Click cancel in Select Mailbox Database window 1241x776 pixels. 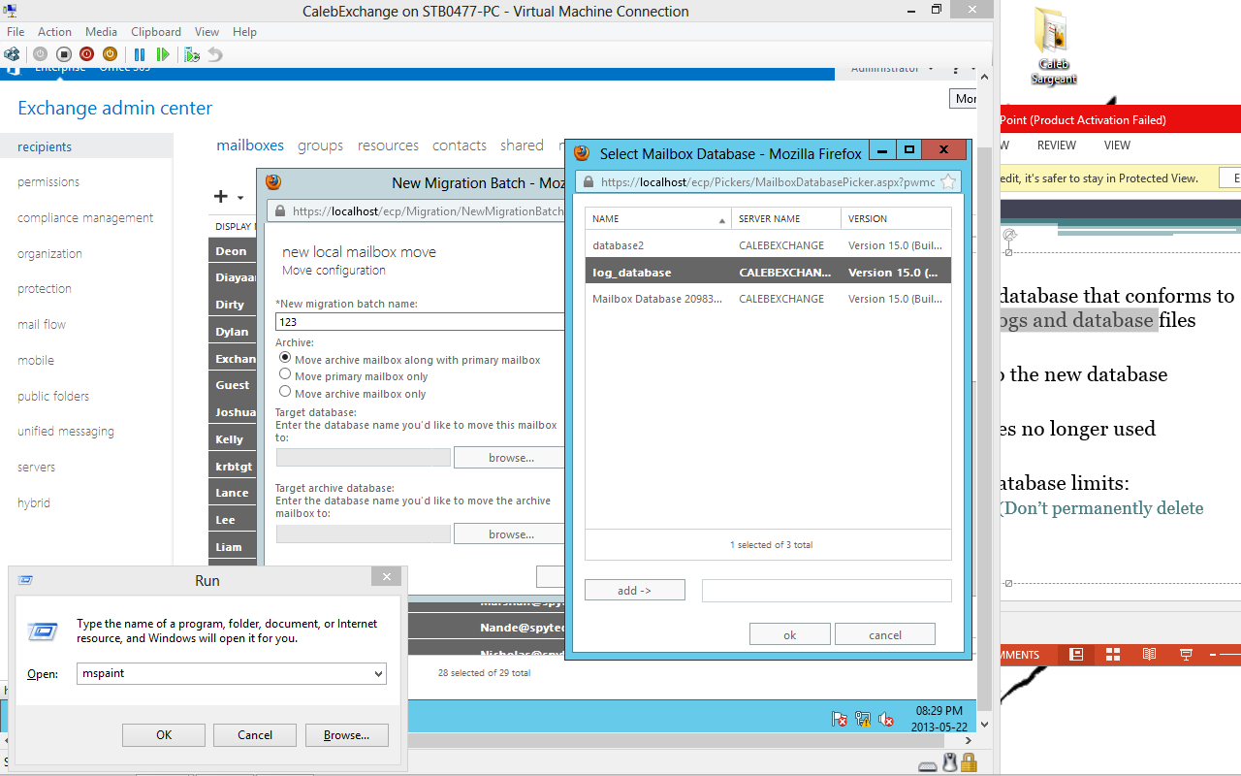pos(885,634)
